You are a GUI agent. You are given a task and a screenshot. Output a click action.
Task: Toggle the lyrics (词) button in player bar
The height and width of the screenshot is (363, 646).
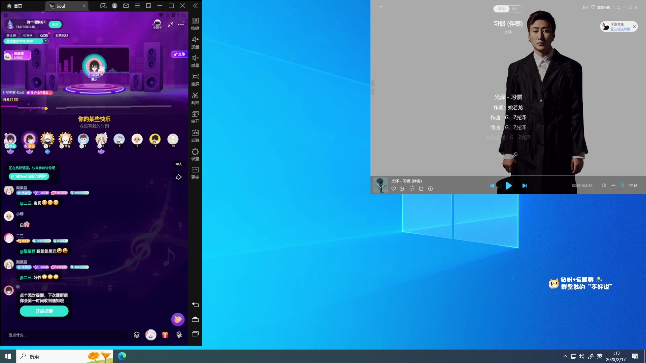tap(622, 186)
